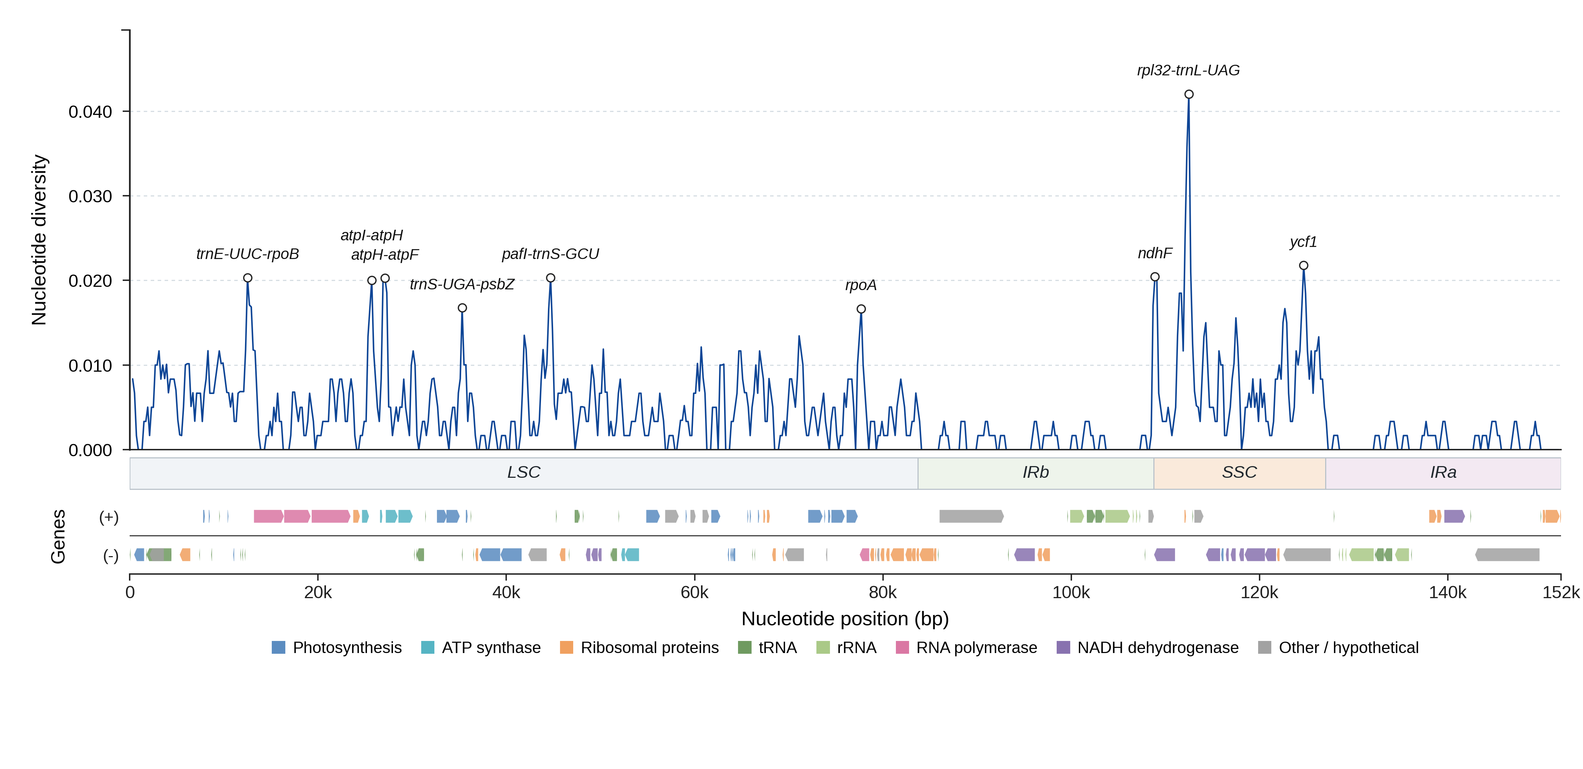This screenshot has height=769, width=1583.
Task: Click the IRa region bar
Action: (x=1443, y=473)
